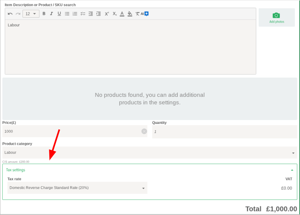
Task: Open the font size 12 dropdown
Action: pyautogui.click(x=31, y=14)
